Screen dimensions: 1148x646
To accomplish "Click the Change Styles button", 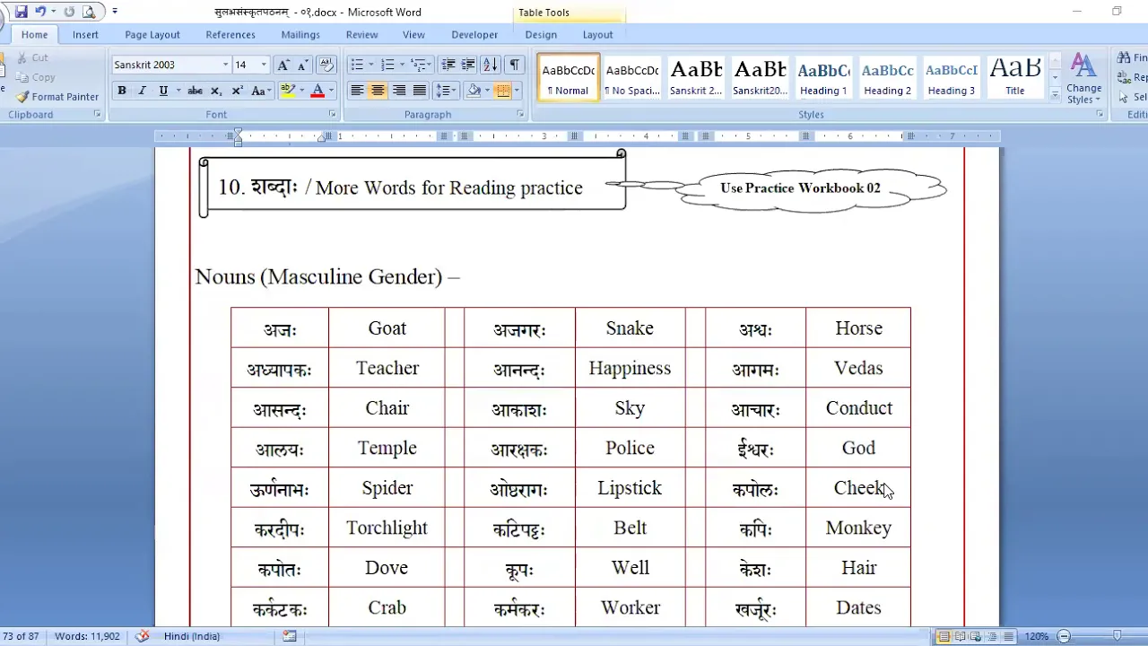I will point(1083,78).
